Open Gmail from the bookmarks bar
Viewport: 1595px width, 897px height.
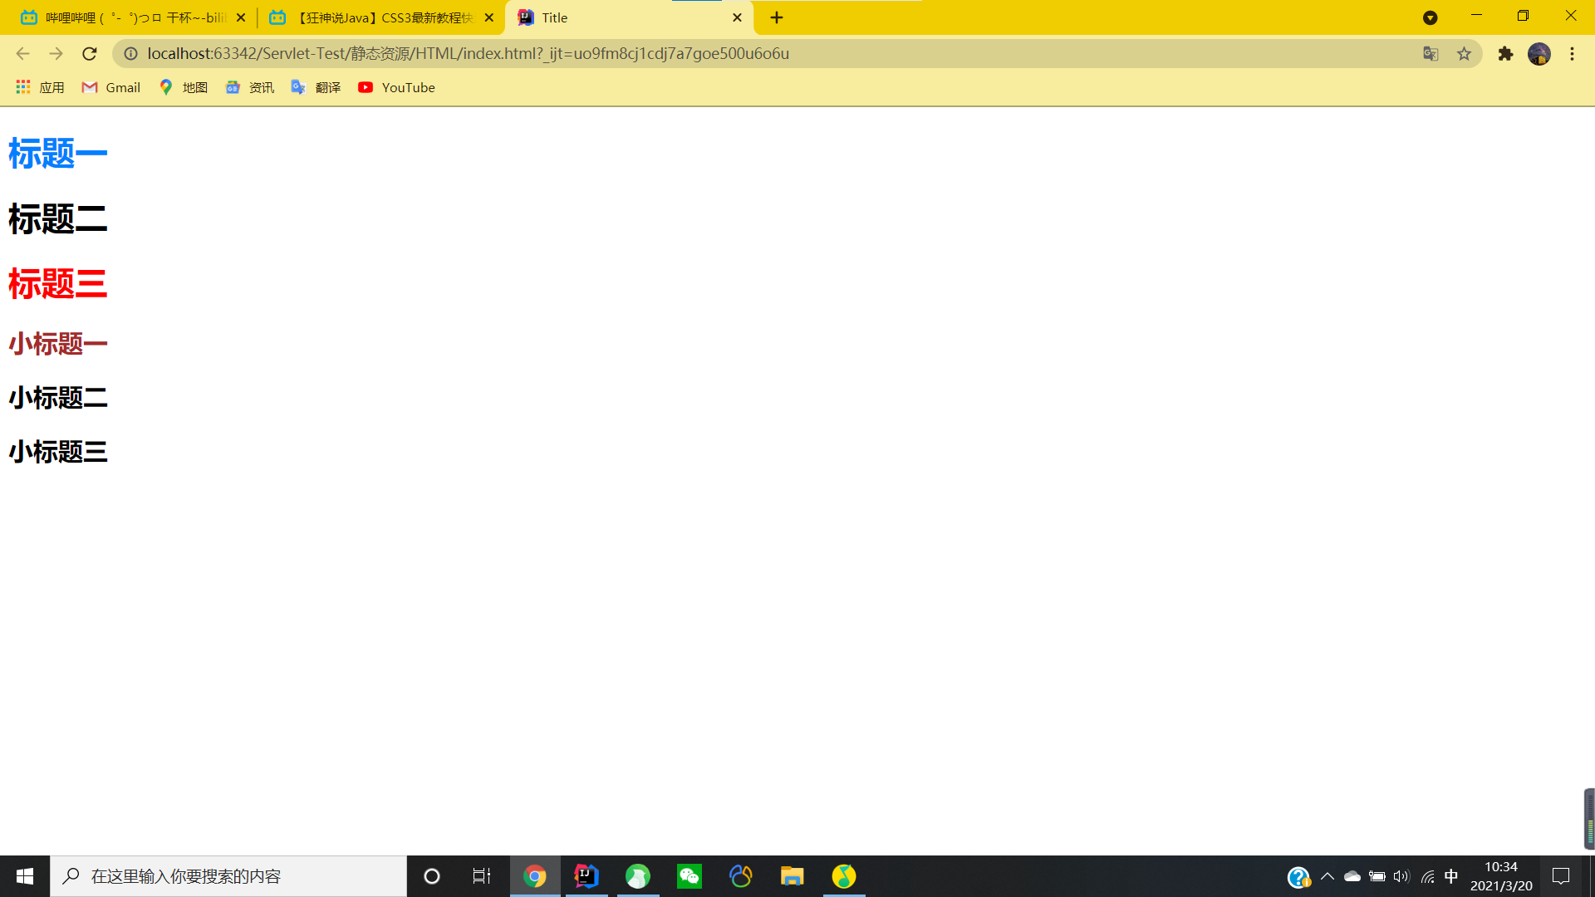(x=110, y=87)
